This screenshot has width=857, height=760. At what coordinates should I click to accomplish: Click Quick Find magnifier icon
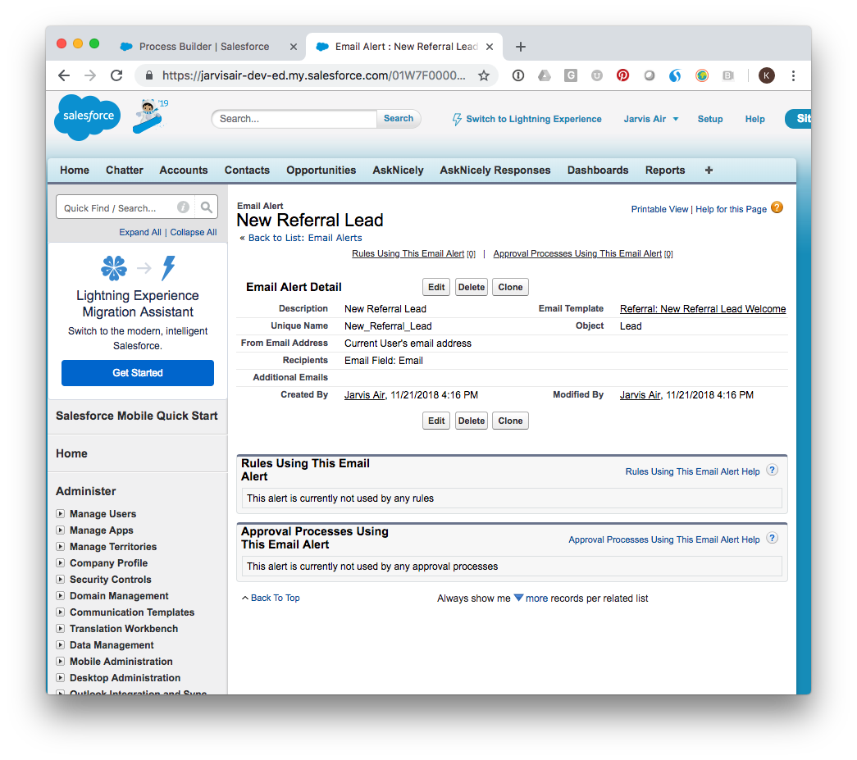tap(206, 207)
